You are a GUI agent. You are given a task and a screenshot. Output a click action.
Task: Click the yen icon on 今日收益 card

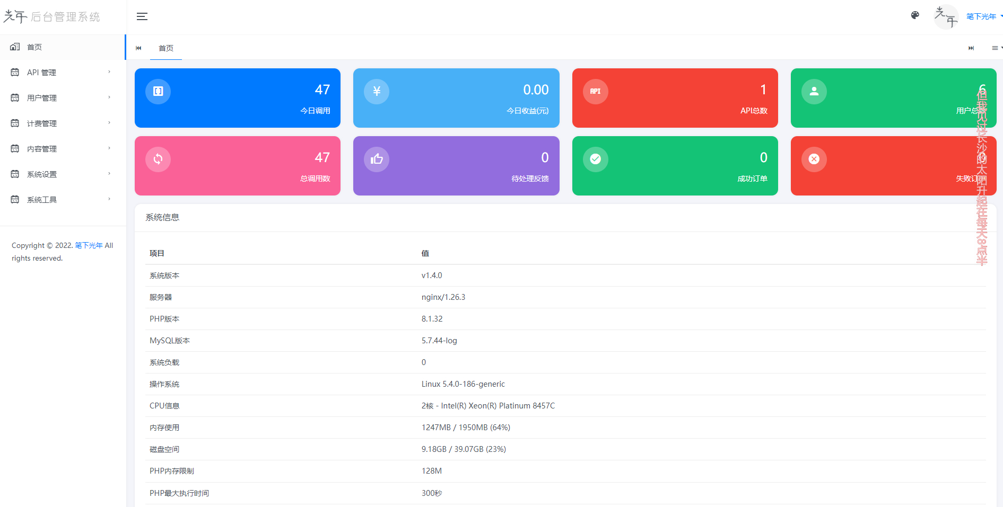point(377,91)
